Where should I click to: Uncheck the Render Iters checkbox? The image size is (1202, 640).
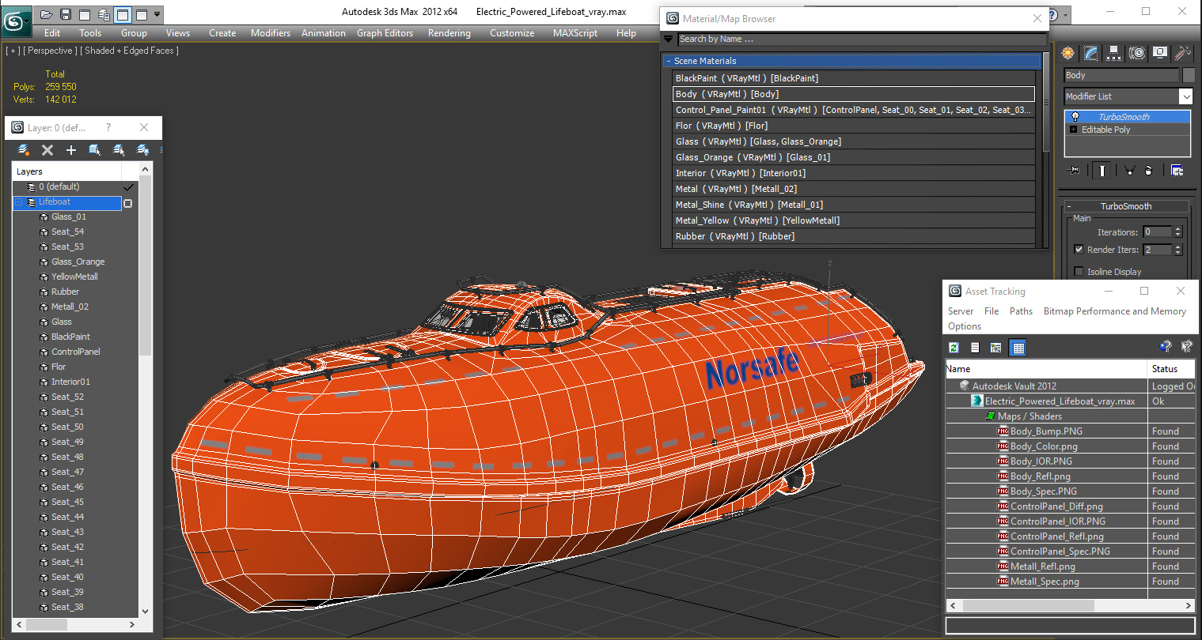1079,250
